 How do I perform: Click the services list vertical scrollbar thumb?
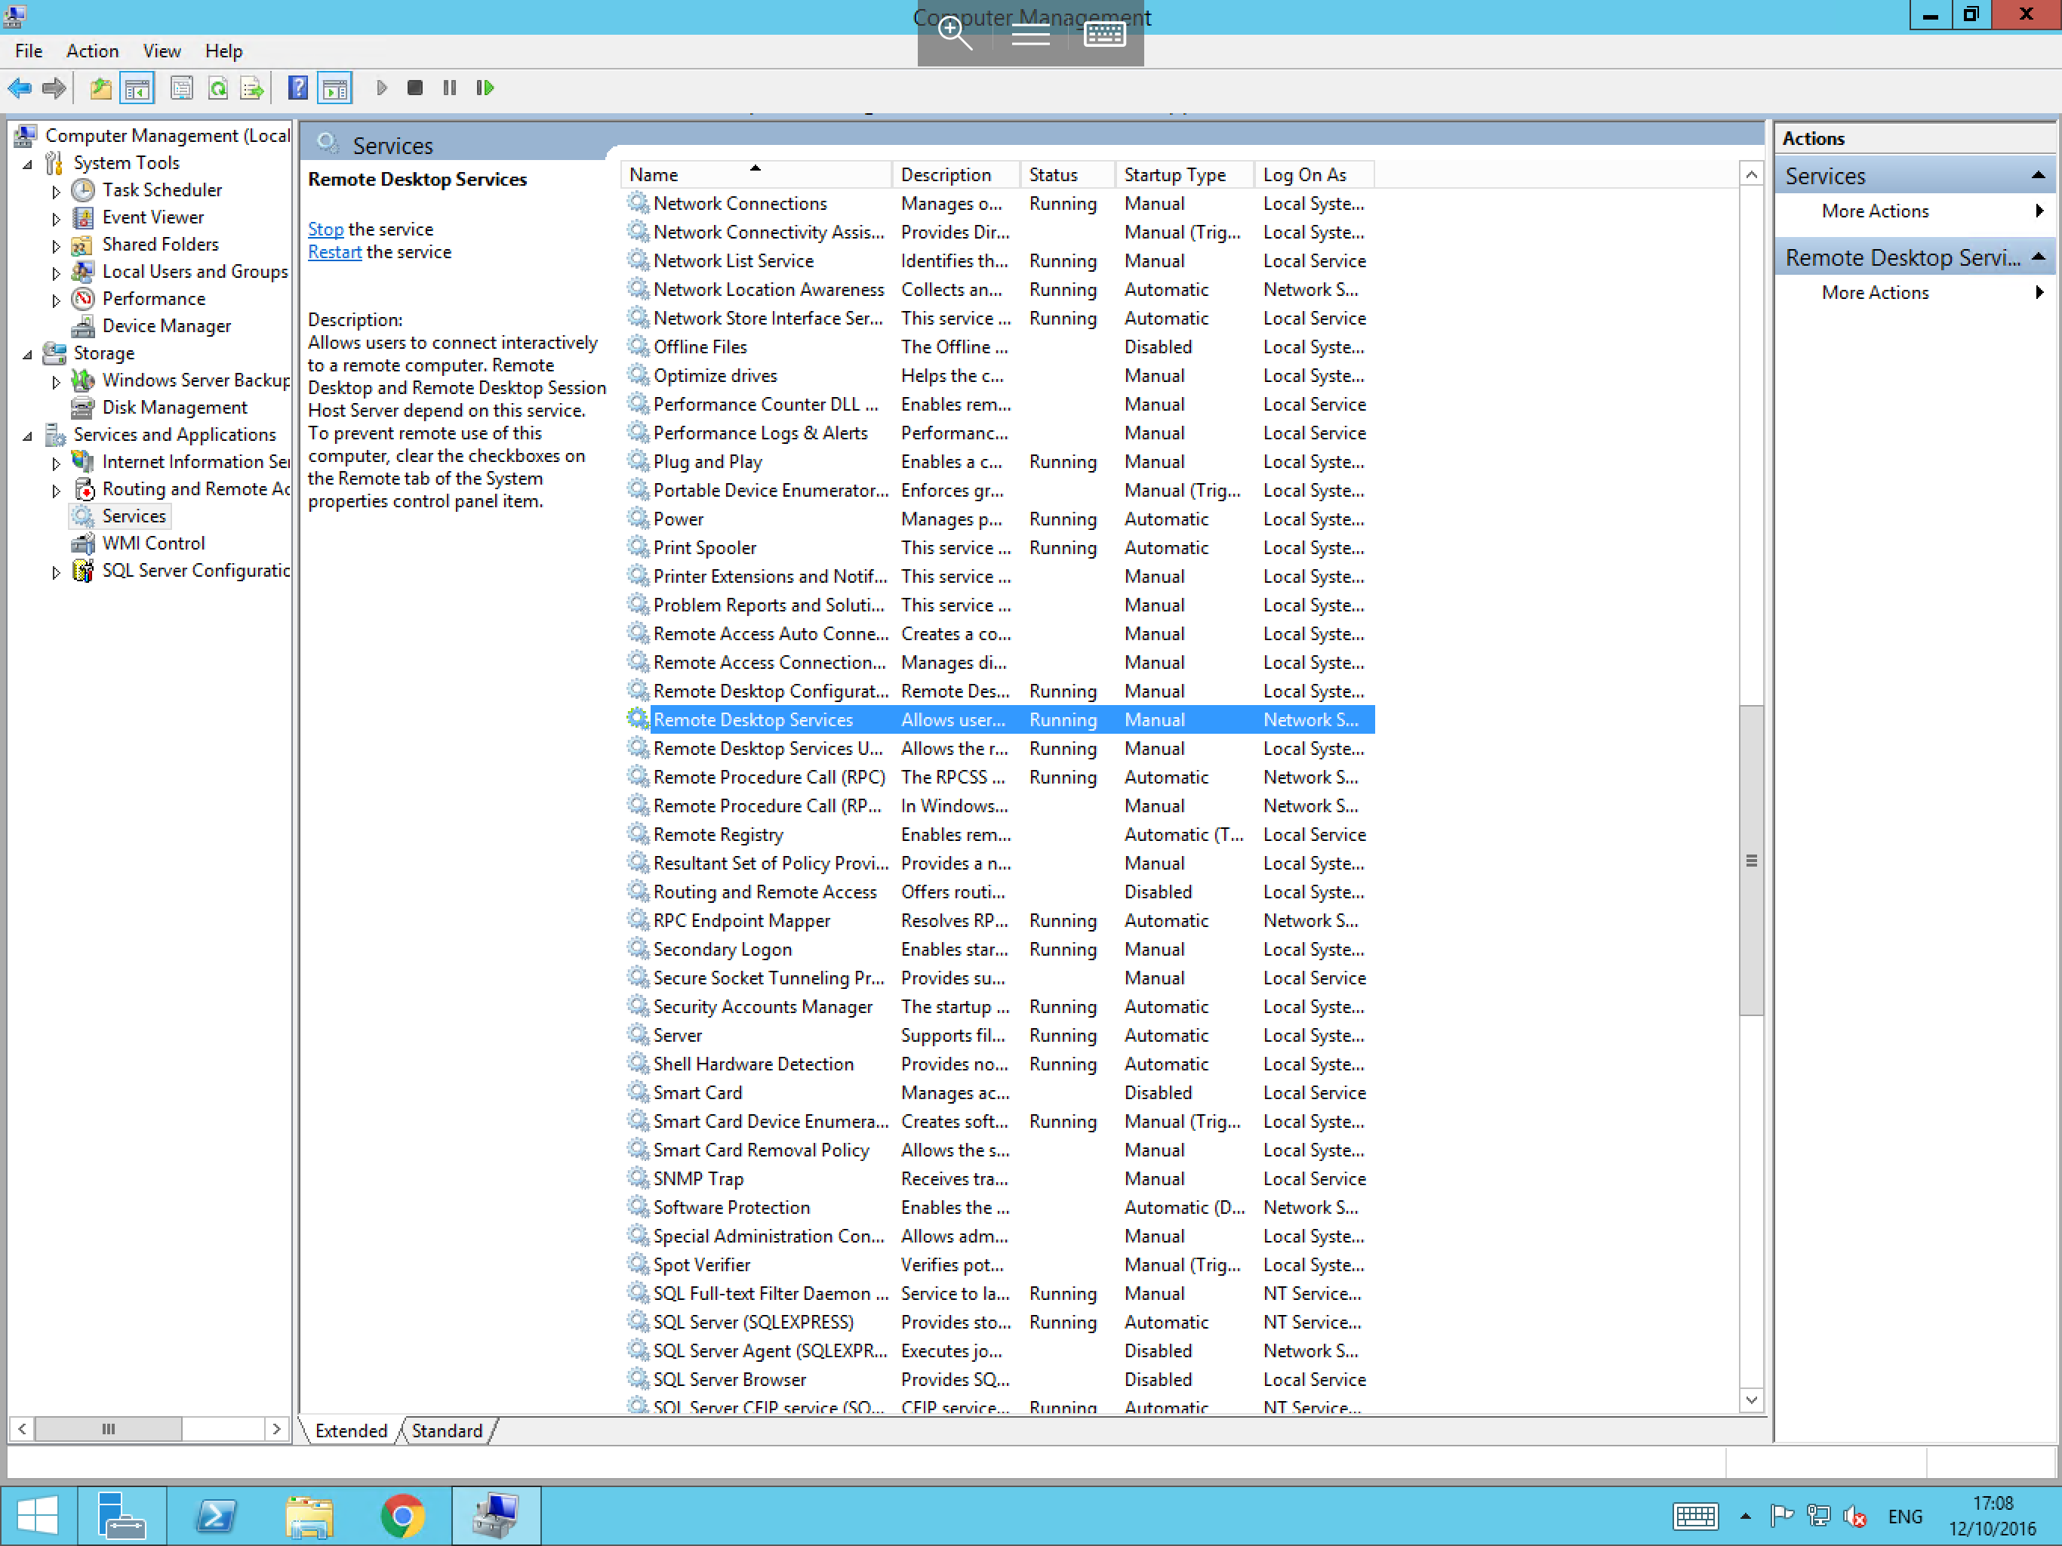click(1750, 861)
